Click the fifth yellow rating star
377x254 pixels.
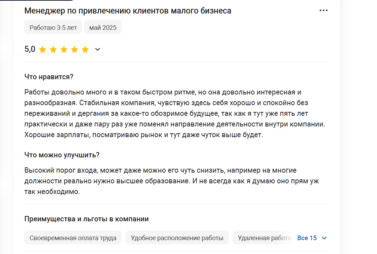coord(85,49)
